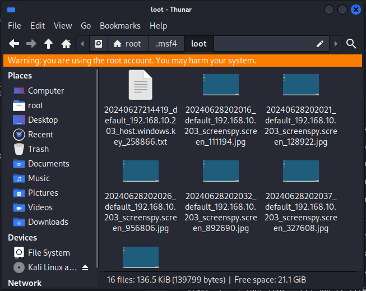Image resolution: width=366 pixels, height=291 pixels.
Task: Go forward with the right arrow button
Action: click(x=31, y=44)
